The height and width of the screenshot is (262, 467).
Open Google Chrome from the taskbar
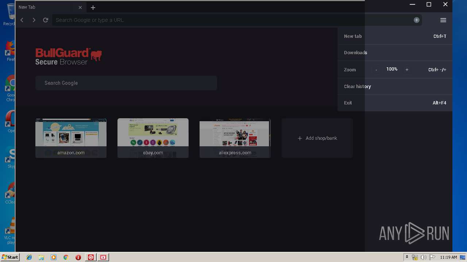pyautogui.click(x=66, y=257)
